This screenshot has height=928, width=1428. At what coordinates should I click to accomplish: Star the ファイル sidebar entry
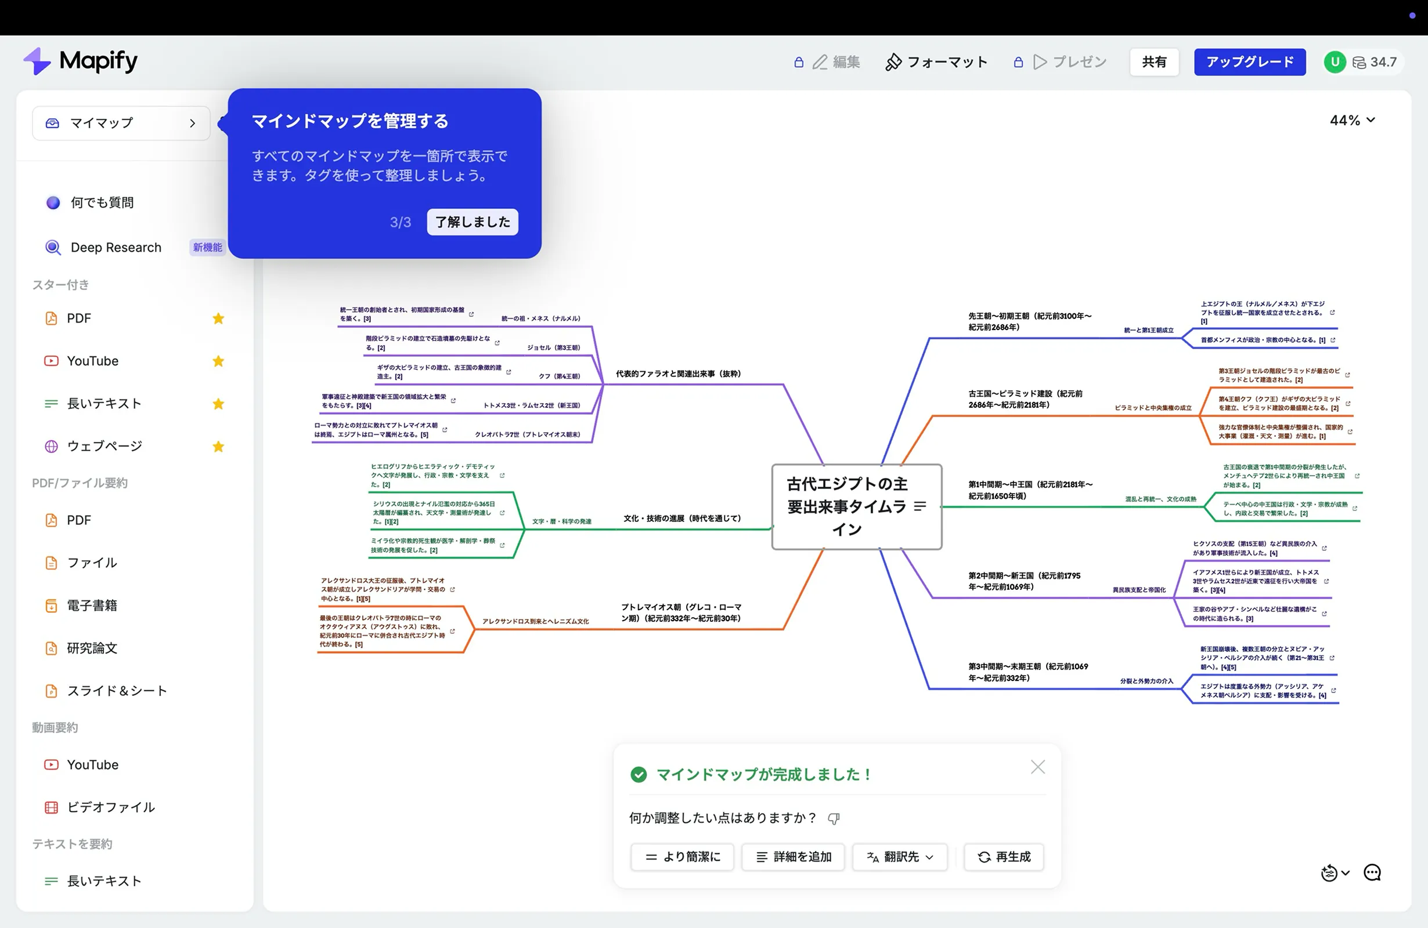tap(218, 563)
